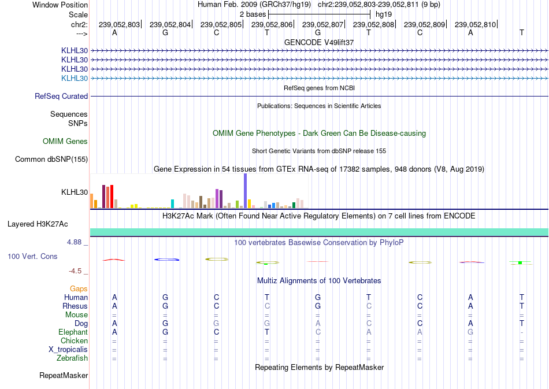
Task: Click the Scale label
Action: point(78,14)
